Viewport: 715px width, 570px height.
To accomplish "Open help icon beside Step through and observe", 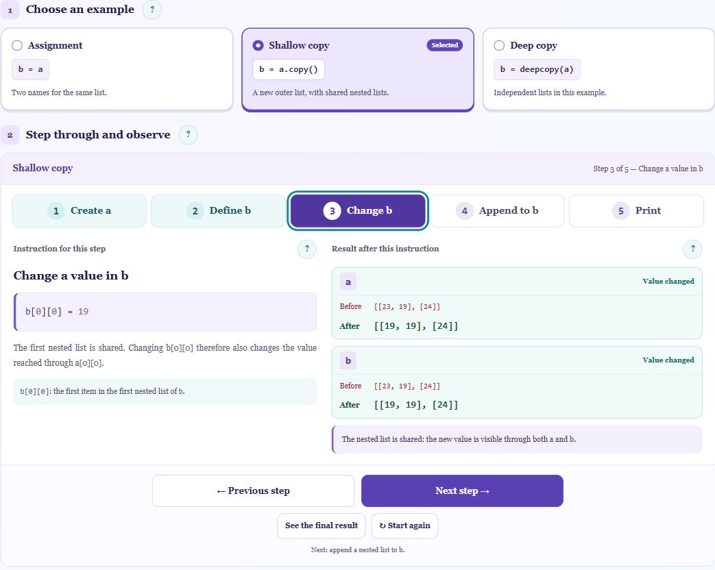I will pyautogui.click(x=188, y=135).
